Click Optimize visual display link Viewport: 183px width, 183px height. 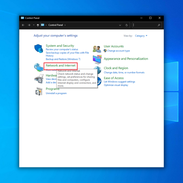[116, 85]
